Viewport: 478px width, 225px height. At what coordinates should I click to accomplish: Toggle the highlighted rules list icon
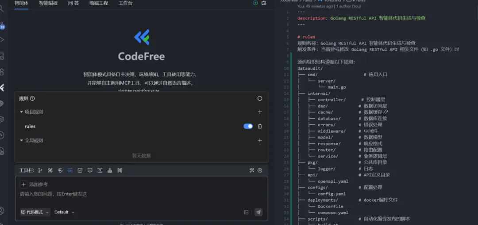[70, 171]
